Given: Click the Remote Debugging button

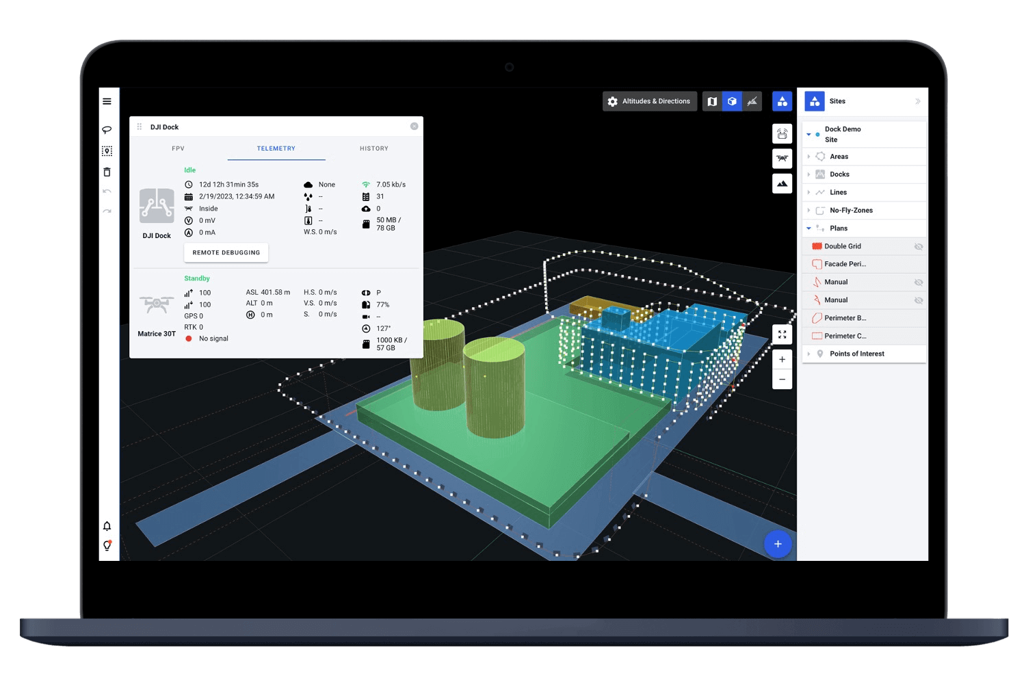Looking at the screenshot, I should [x=226, y=252].
